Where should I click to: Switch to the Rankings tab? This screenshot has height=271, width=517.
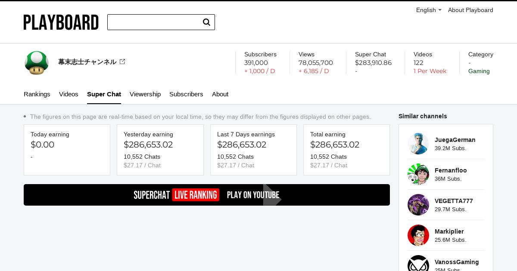pos(37,94)
